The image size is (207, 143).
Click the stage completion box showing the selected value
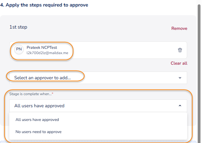click(x=93, y=106)
